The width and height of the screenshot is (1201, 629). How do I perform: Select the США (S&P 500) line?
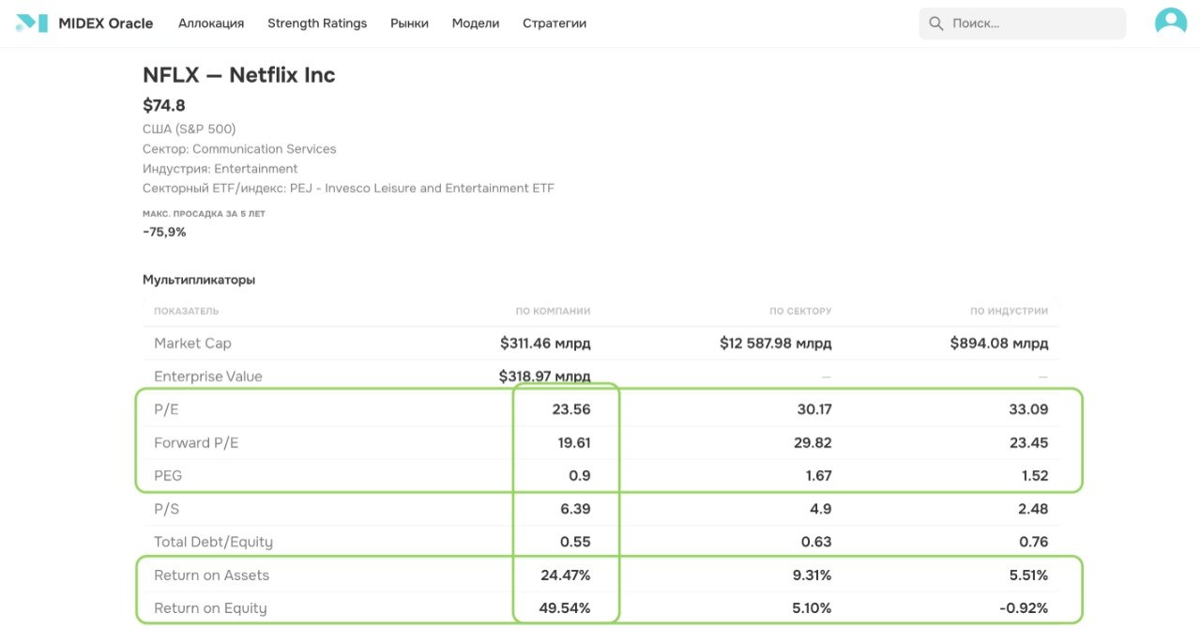[x=190, y=129]
